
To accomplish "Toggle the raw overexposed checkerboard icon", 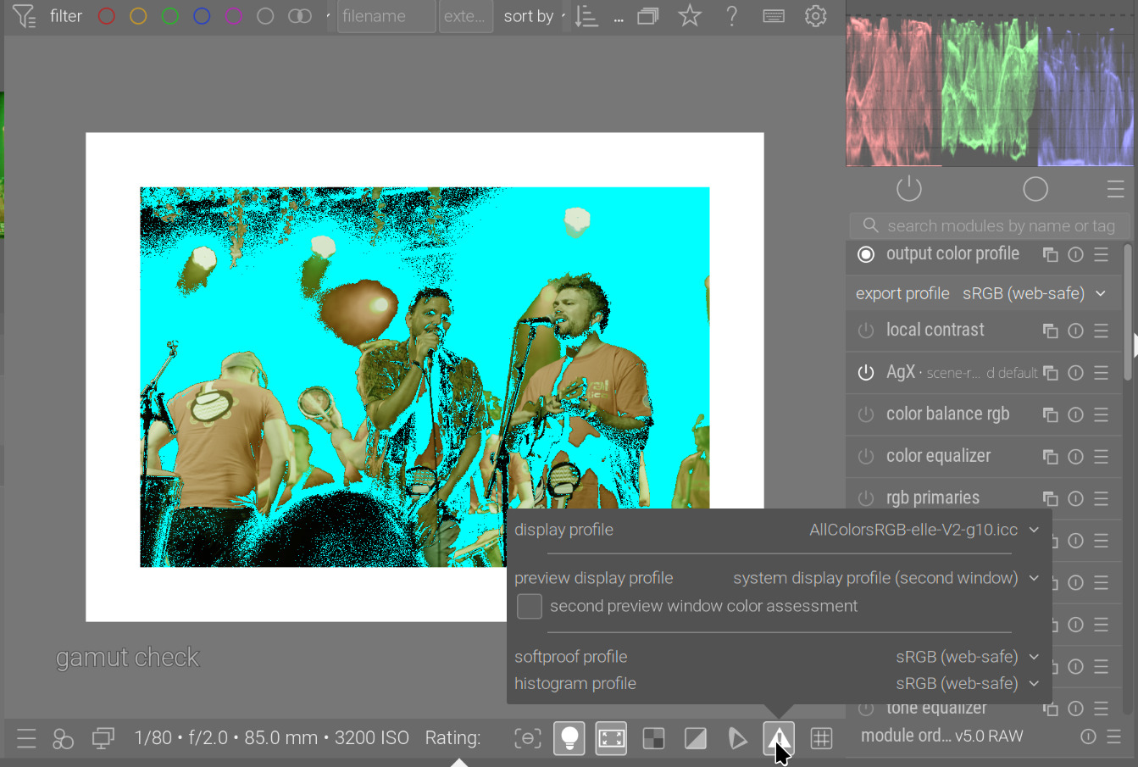I will click(x=653, y=738).
